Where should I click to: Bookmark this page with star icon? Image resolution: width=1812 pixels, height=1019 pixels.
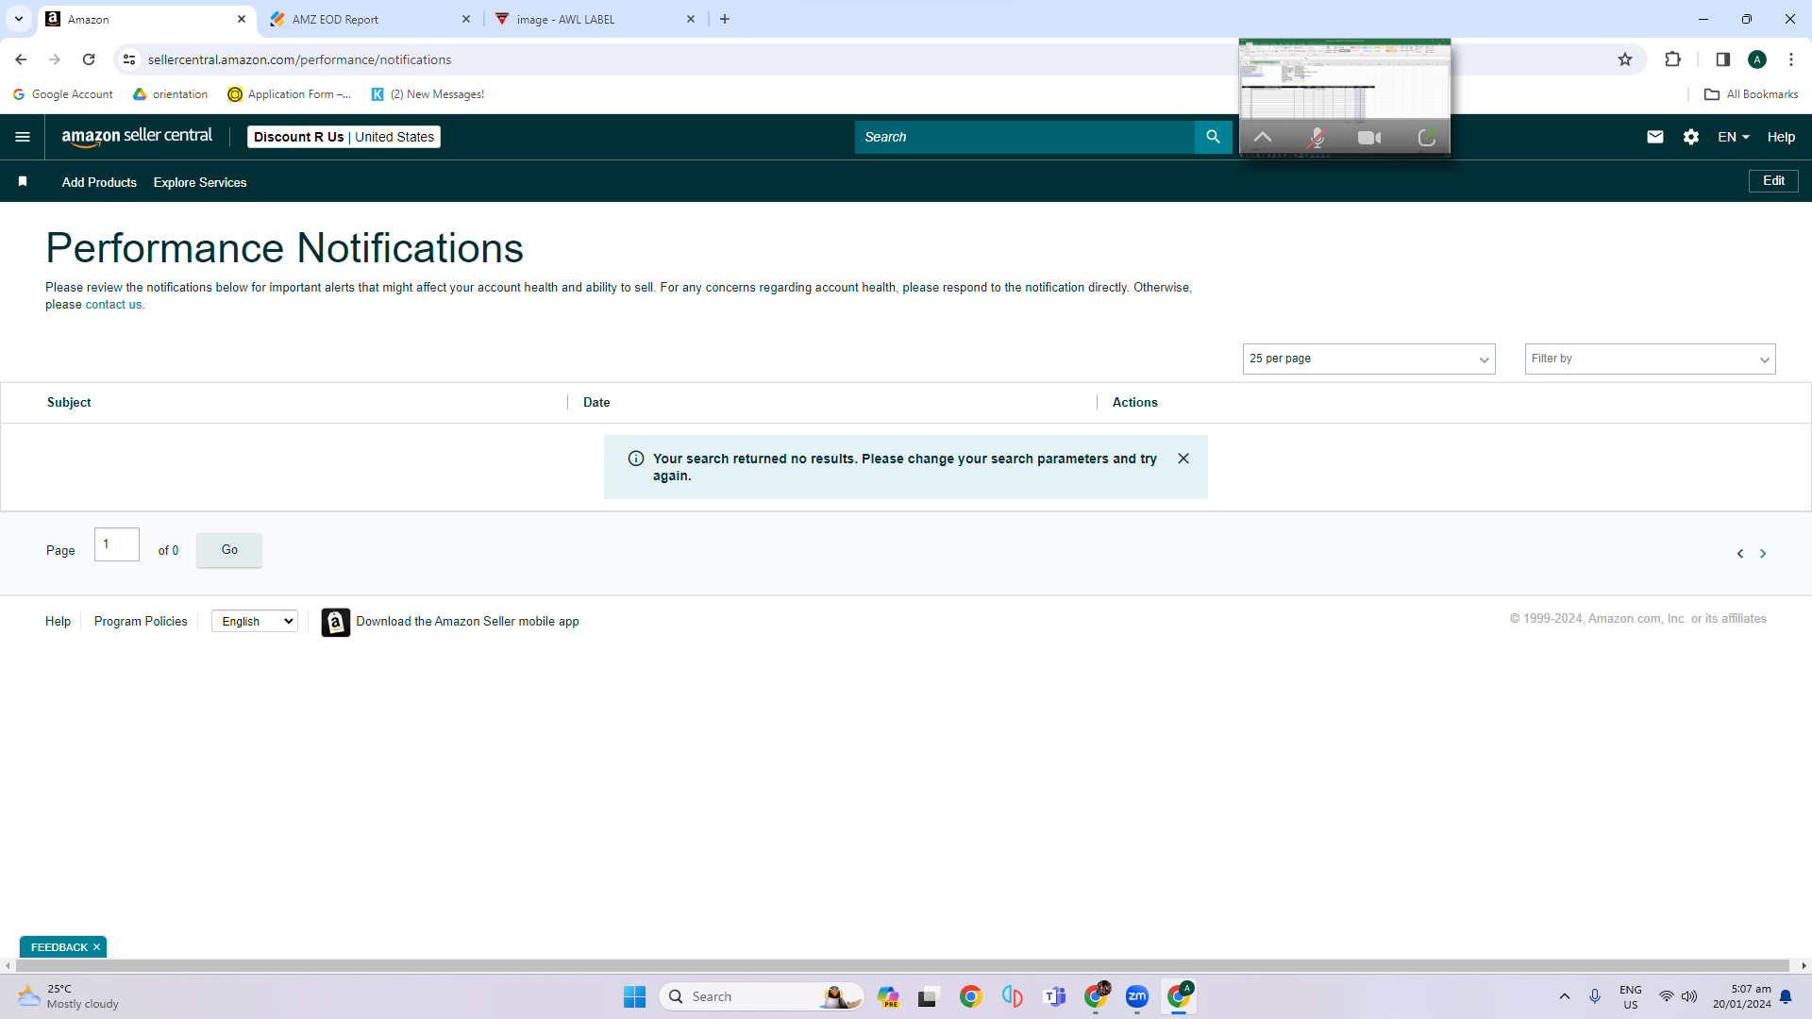click(x=1625, y=59)
